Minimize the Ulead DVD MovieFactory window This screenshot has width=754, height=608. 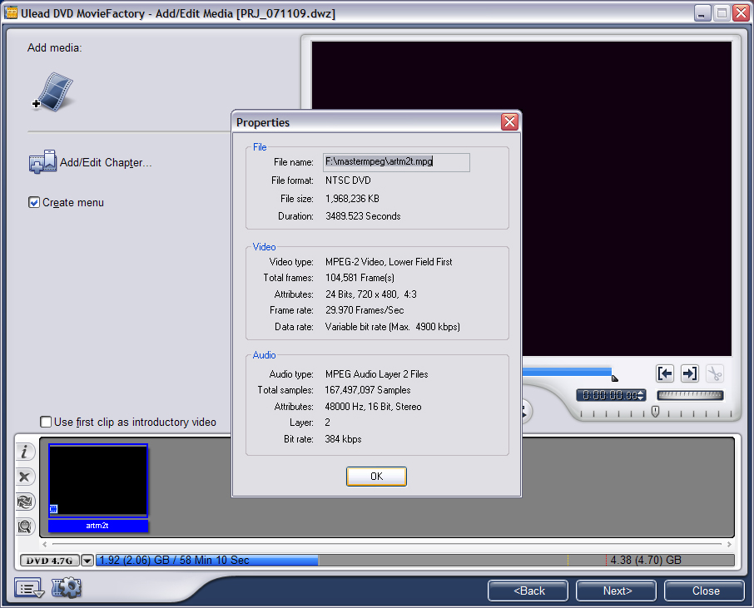click(702, 13)
